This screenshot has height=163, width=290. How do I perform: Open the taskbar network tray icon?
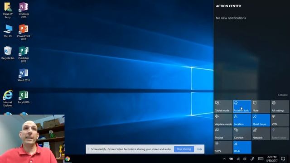(238, 159)
